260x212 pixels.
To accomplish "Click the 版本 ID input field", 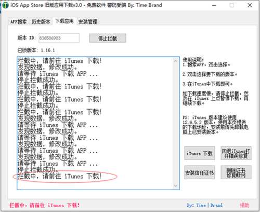I will (x=59, y=38).
